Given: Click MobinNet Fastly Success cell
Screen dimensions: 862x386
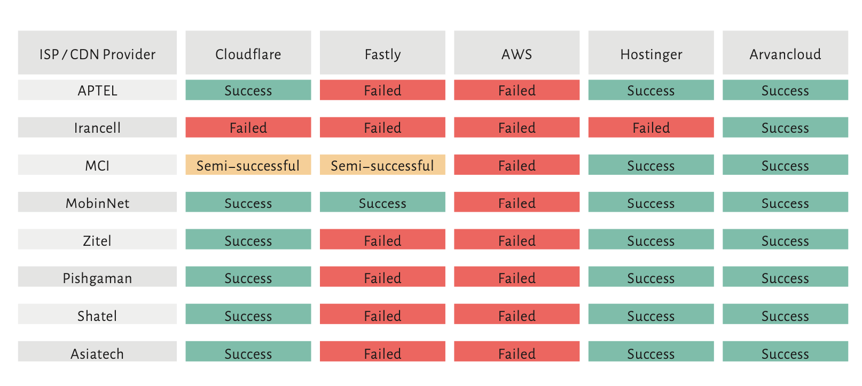Looking at the screenshot, I should (x=382, y=203).
